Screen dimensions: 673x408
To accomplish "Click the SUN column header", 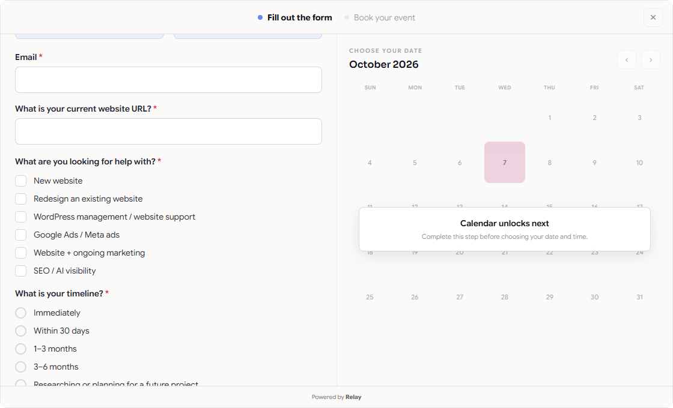I will [370, 88].
